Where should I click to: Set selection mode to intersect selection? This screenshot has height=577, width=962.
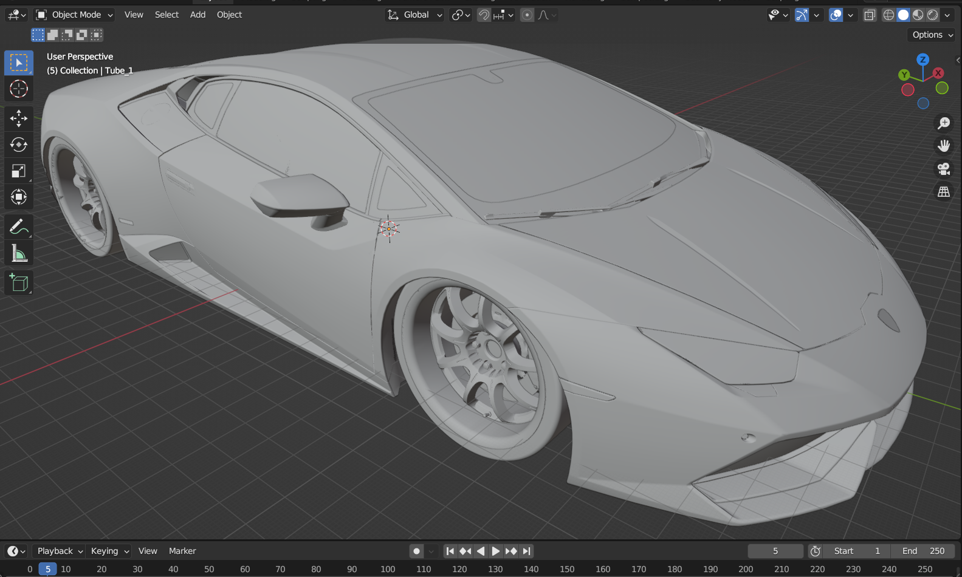[96, 35]
